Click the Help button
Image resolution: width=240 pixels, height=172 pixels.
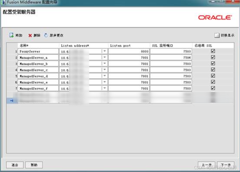click(x=34, y=165)
